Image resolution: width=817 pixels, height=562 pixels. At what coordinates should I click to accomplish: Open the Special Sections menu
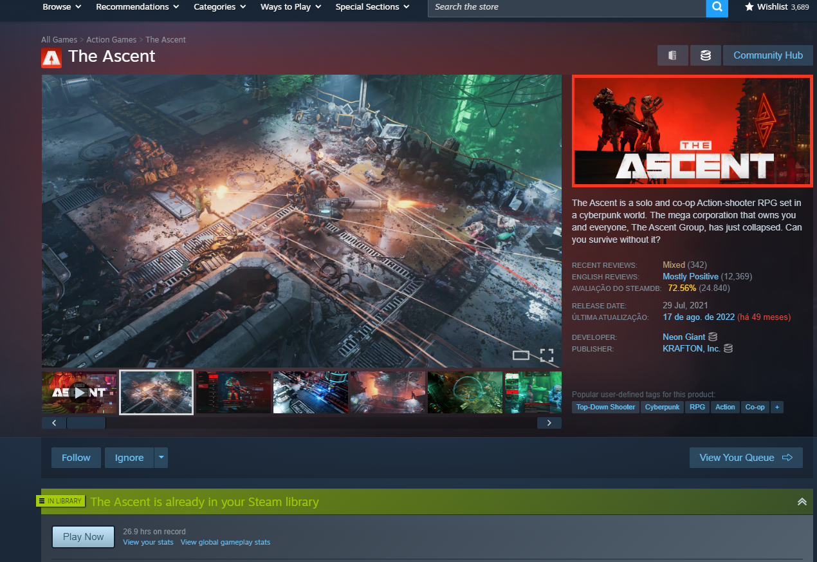372,6
